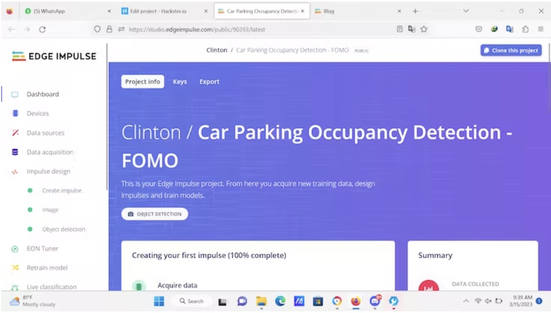Open Object detection sidebar item
This screenshot has height=313, width=551.
[64, 229]
